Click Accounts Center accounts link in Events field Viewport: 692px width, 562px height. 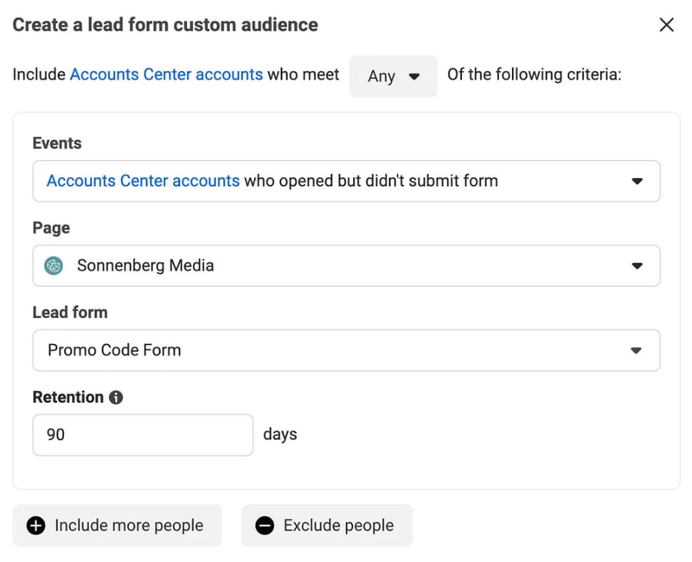(x=143, y=181)
